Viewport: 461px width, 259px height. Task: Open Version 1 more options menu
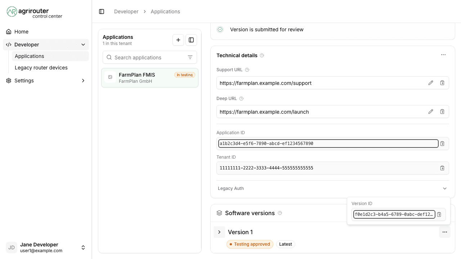445,232
